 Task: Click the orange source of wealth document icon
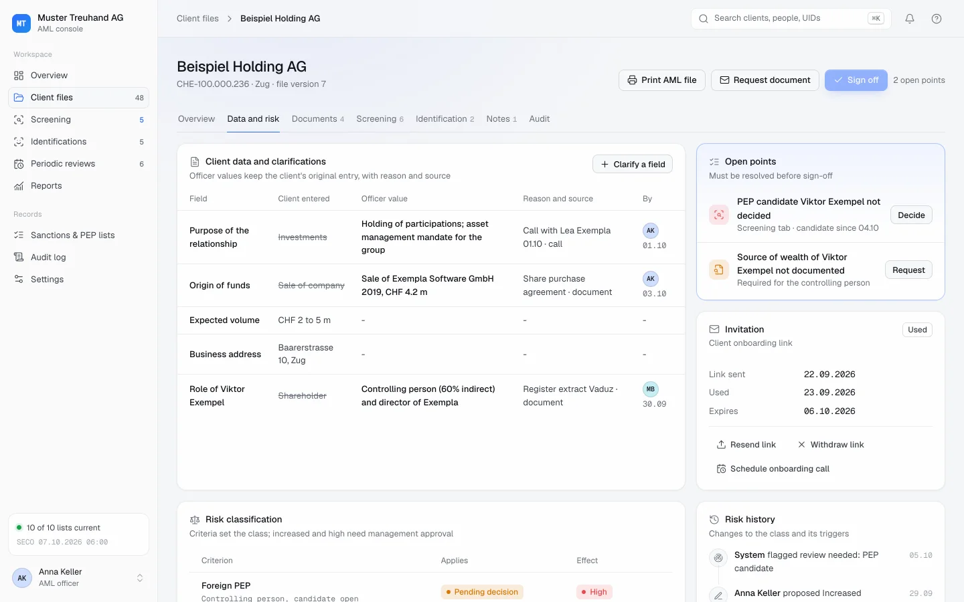(x=719, y=270)
